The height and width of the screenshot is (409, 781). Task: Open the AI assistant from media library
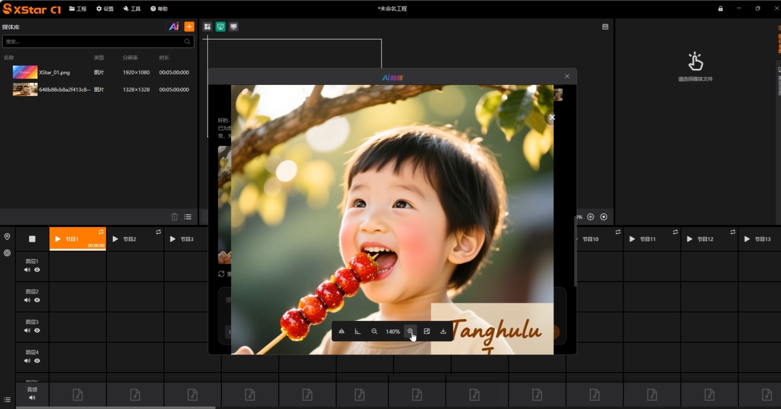point(174,27)
